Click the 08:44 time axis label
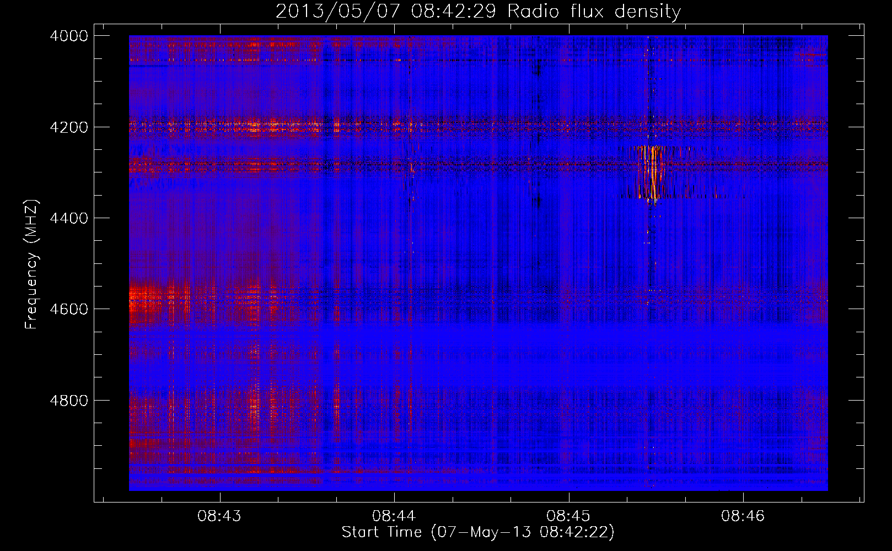 pos(394,516)
